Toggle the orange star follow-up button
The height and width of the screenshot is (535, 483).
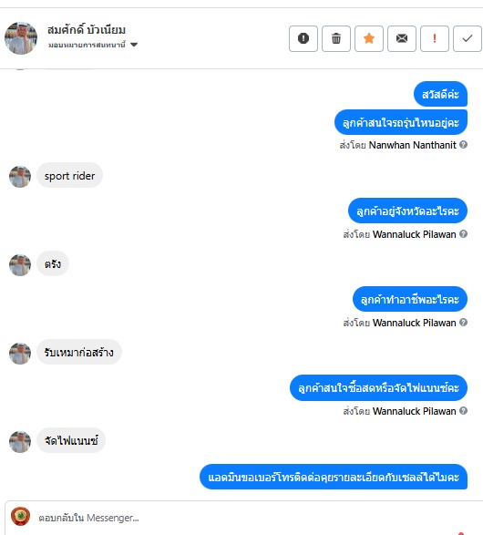pyautogui.click(x=369, y=38)
